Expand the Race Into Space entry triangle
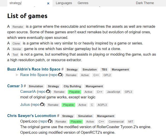This screenshot has width=166, height=140. click(x=17, y=75)
